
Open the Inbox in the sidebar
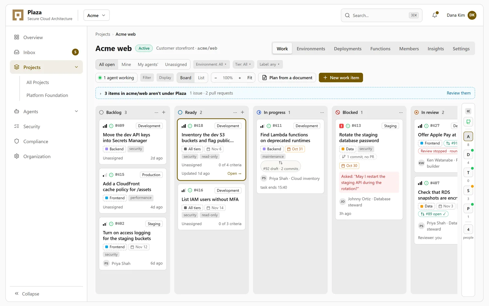point(46,52)
